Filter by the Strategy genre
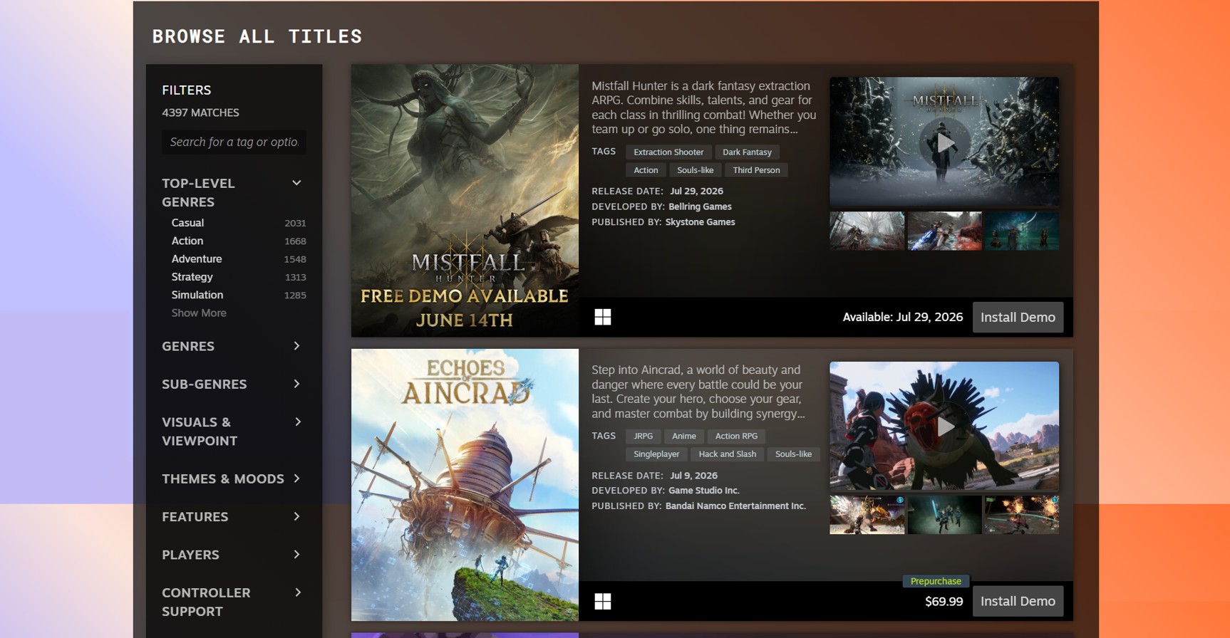Viewport: 1230px width, 638px height. click(192, 277)
